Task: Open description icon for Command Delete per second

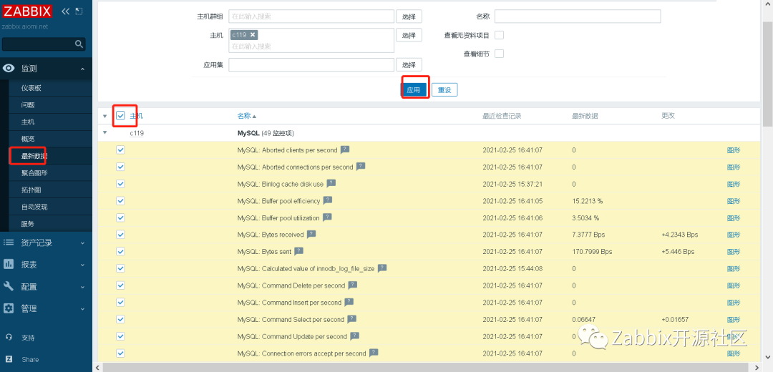Action: (x=352, y=285)
